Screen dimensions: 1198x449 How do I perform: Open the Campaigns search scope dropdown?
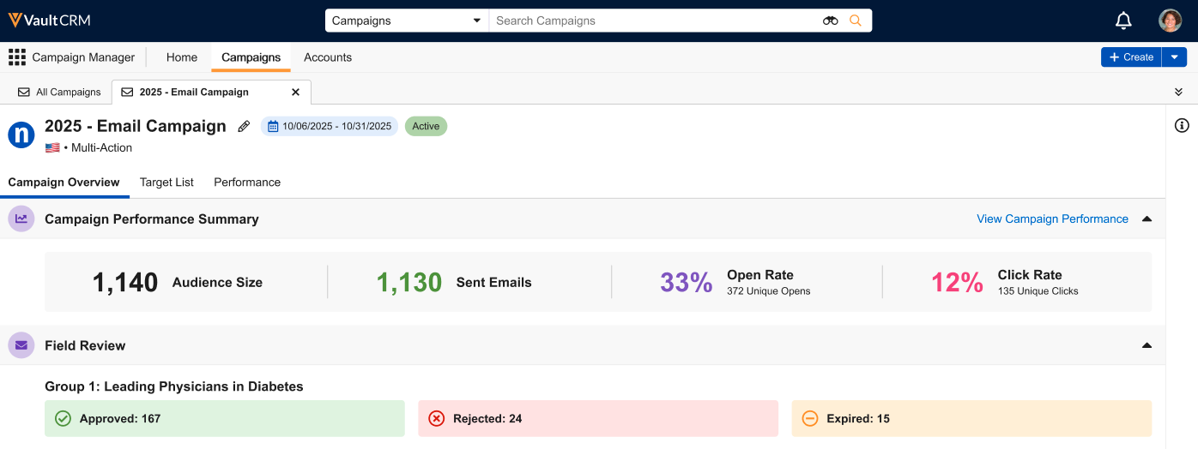click(407, 21)
